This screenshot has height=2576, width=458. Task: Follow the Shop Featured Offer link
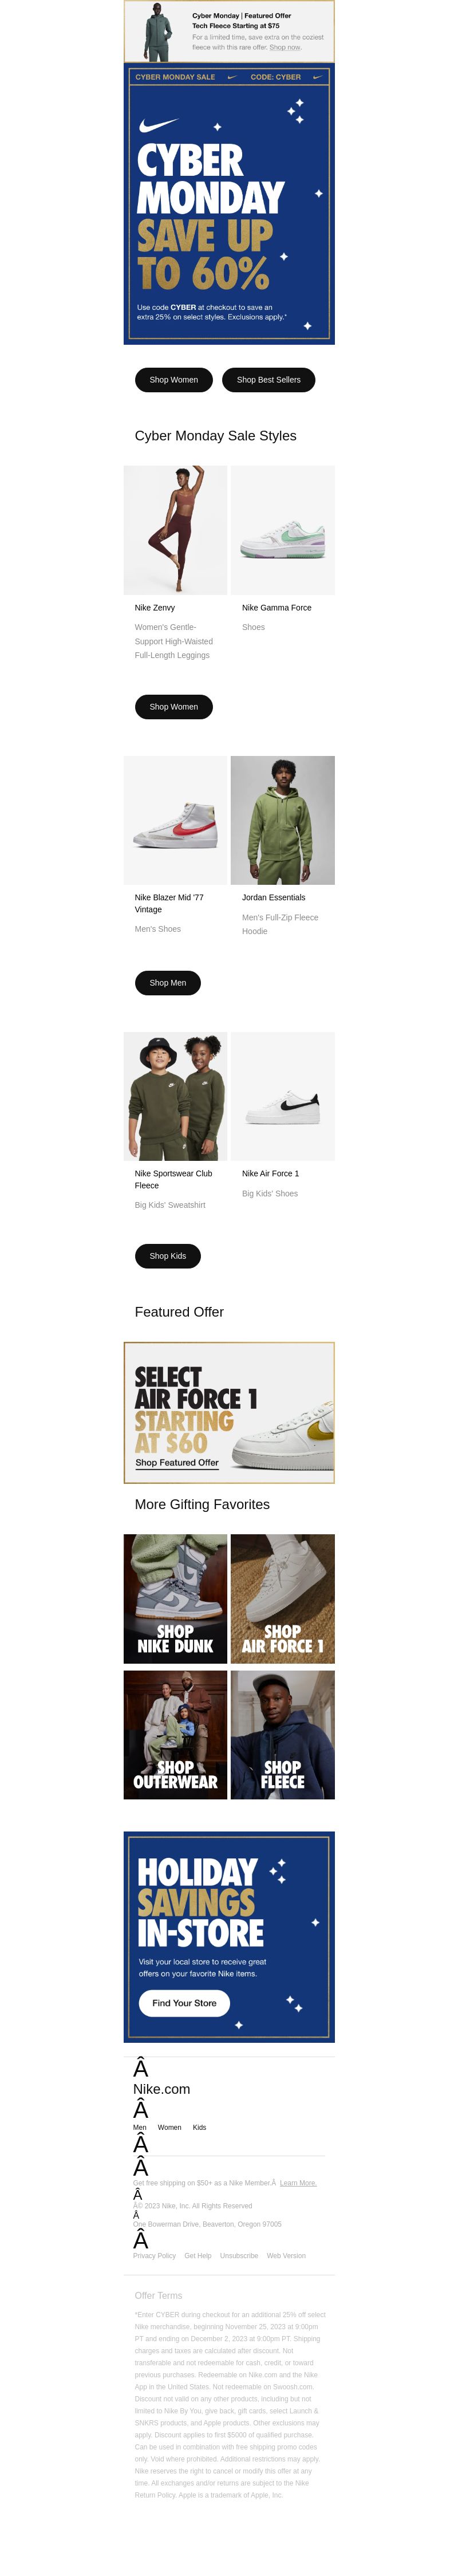tap(177, 1463)
